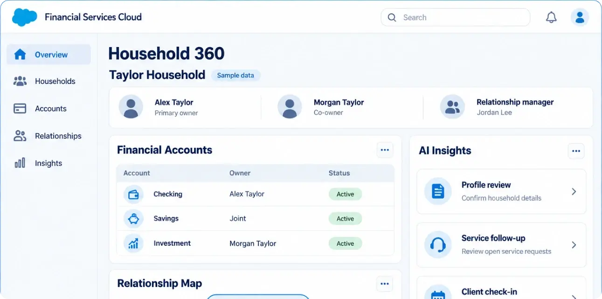Click the Households group icon
This screenshot has width=602, height=299.
[20, 81]
